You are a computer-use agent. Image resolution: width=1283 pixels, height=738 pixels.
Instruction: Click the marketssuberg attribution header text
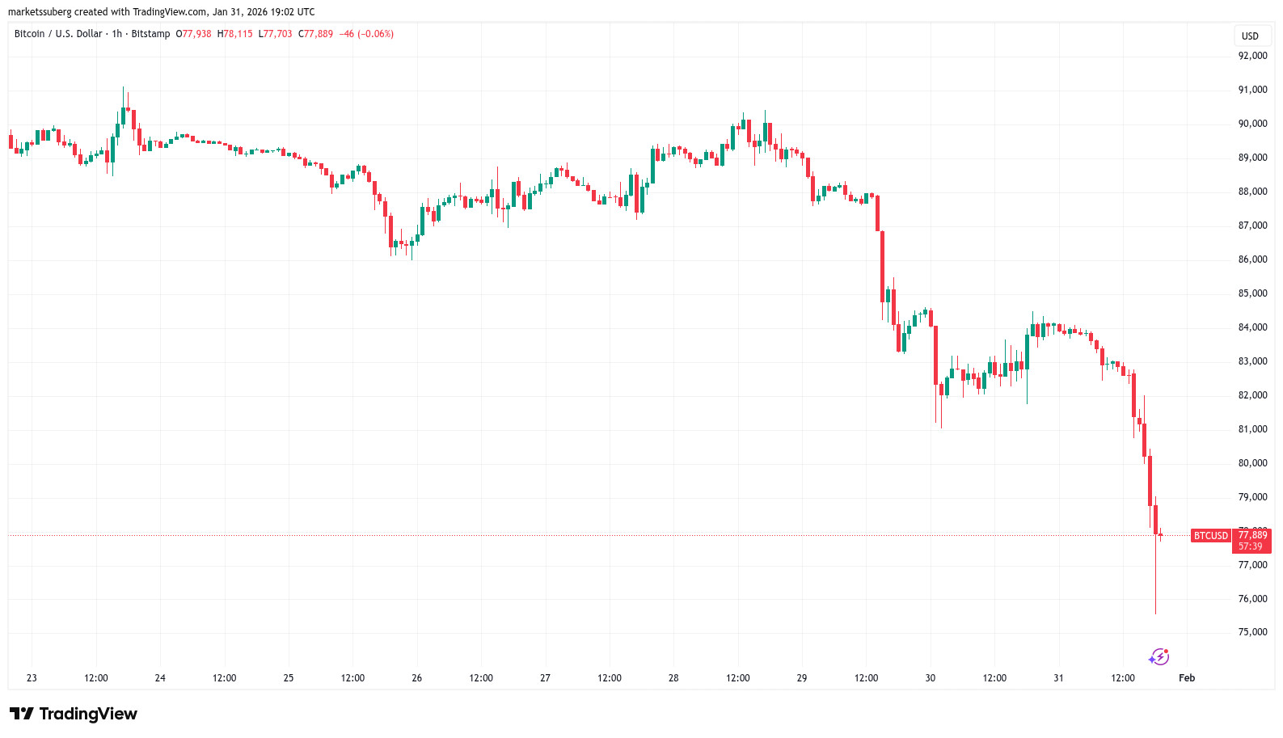[161, 12]
